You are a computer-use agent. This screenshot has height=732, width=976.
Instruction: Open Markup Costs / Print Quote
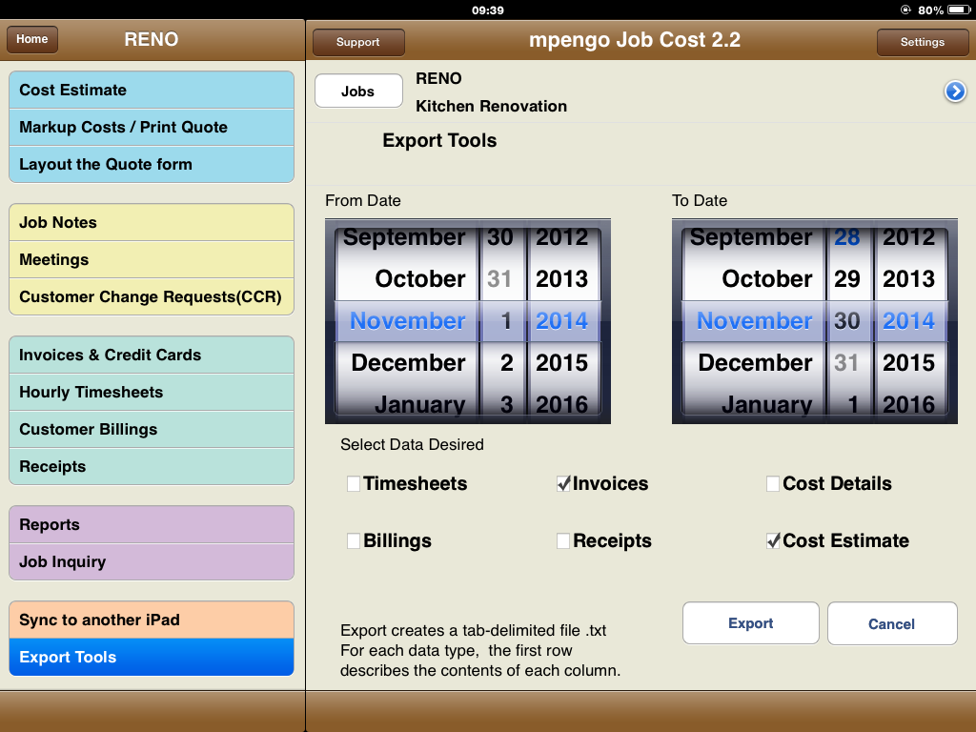click(152, 128)
